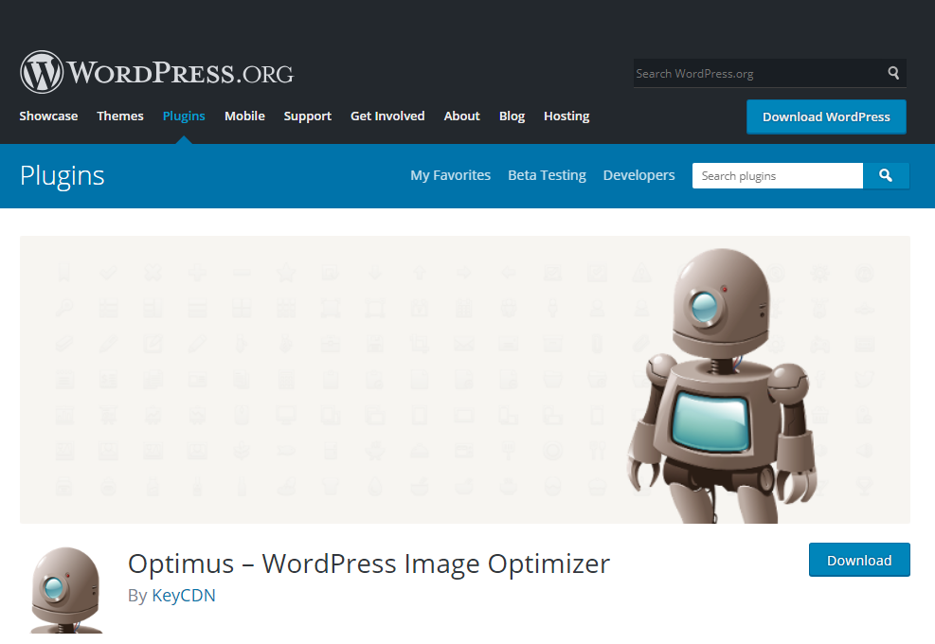Click the Optimus robot plugin icon

(x=66, y=590)
